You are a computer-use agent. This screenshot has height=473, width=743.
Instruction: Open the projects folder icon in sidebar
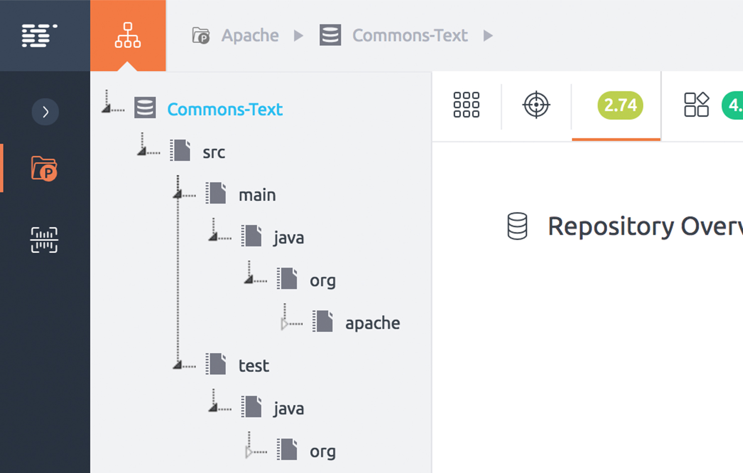coord(44,168)
